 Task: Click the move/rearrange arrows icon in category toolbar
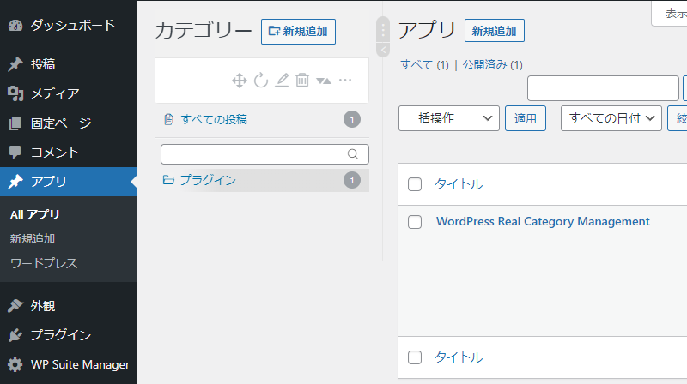(x=240, y=81)
